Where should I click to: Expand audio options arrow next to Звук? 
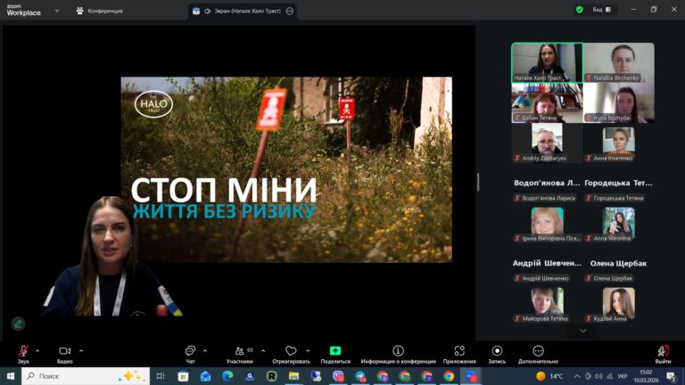[x=37, y=350]
